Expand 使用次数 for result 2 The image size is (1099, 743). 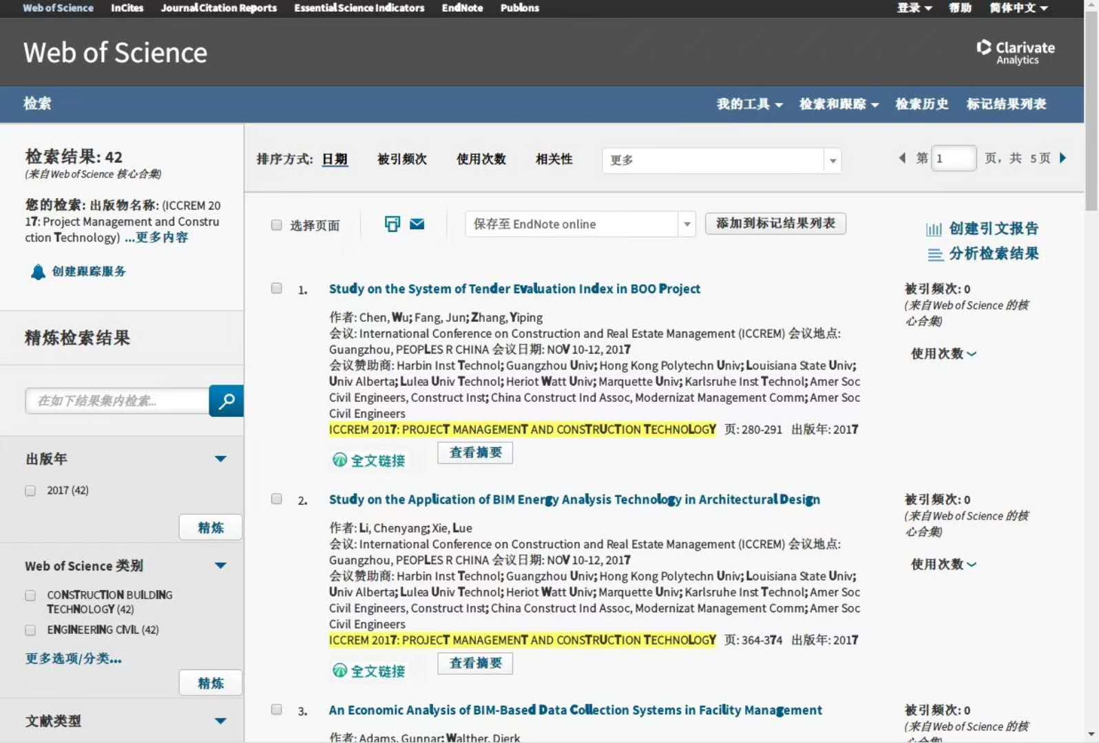coord(943,564)
